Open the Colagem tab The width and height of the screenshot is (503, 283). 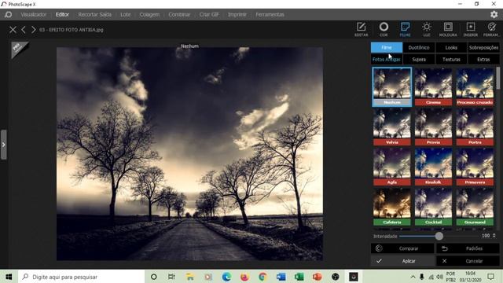pos(149,14)
